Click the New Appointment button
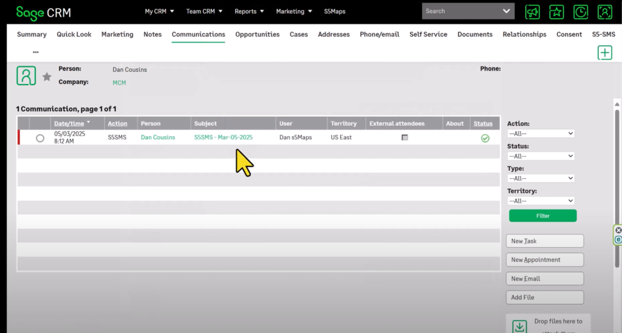622x333 pixels. tap(544, 260)
